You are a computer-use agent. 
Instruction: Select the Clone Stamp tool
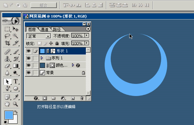tap(7, 59)
